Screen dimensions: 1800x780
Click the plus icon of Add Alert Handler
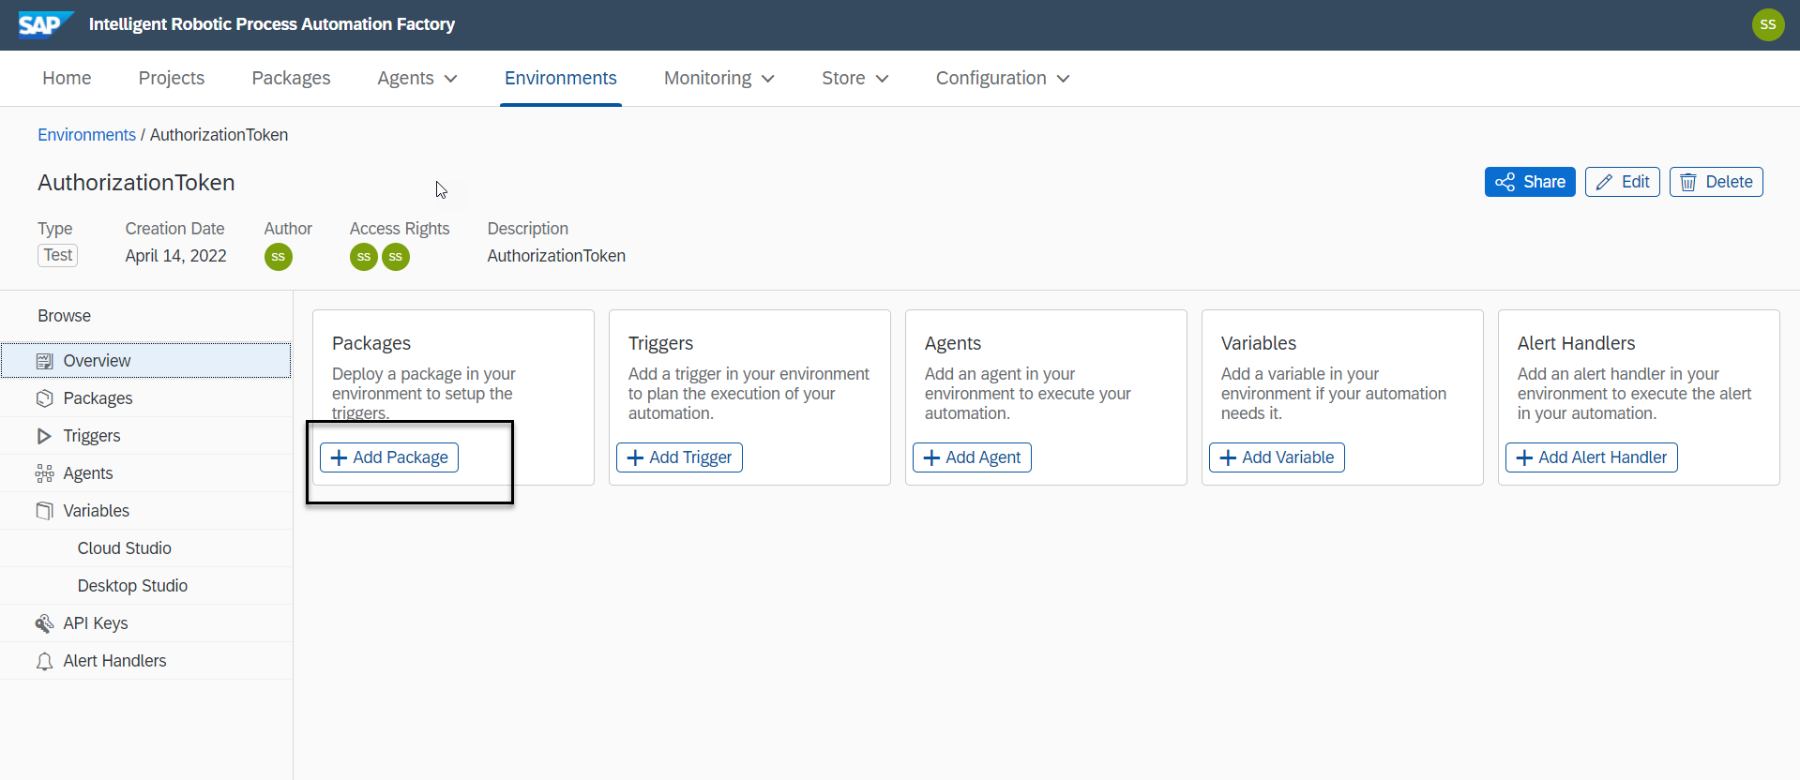pyautogui.click(x=1525, y=457)
